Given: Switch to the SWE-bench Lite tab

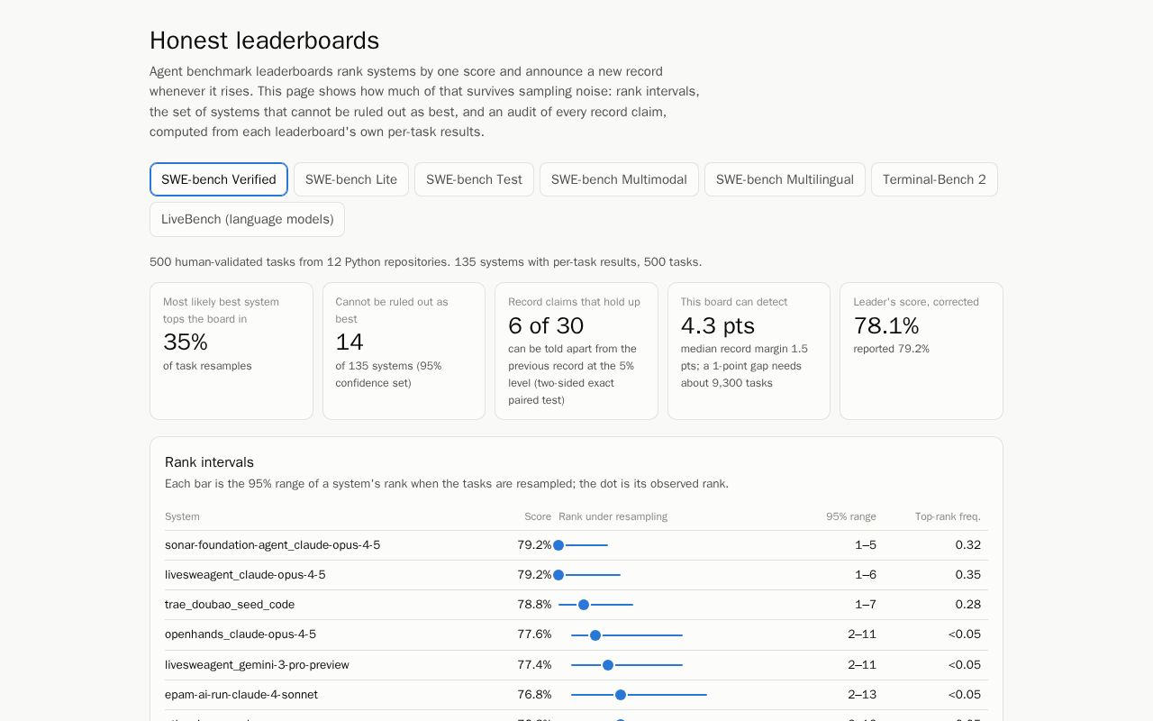Looking at the screenshot, I should pyautogui.click(x=351, y=179).
